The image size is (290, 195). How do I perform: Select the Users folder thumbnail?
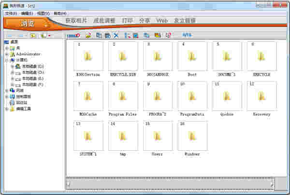tap(158, 136)
